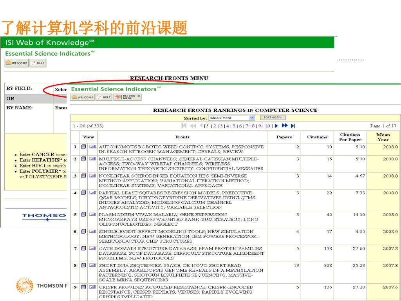Open citation graph icon for row 9

pyautogui.click(x=92, y=287)
